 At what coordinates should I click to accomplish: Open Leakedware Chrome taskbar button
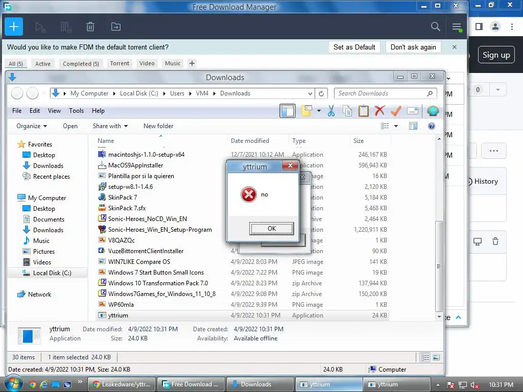tap(122, 384)
